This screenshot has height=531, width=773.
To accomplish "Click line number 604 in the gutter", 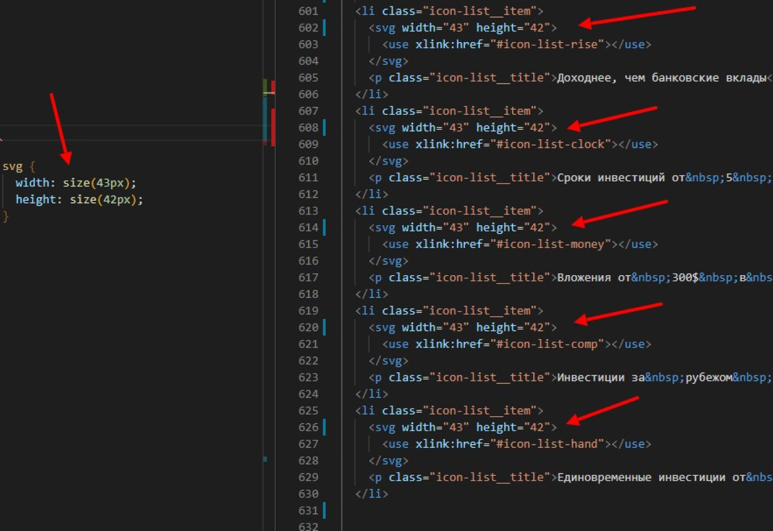I will point(308,61).
